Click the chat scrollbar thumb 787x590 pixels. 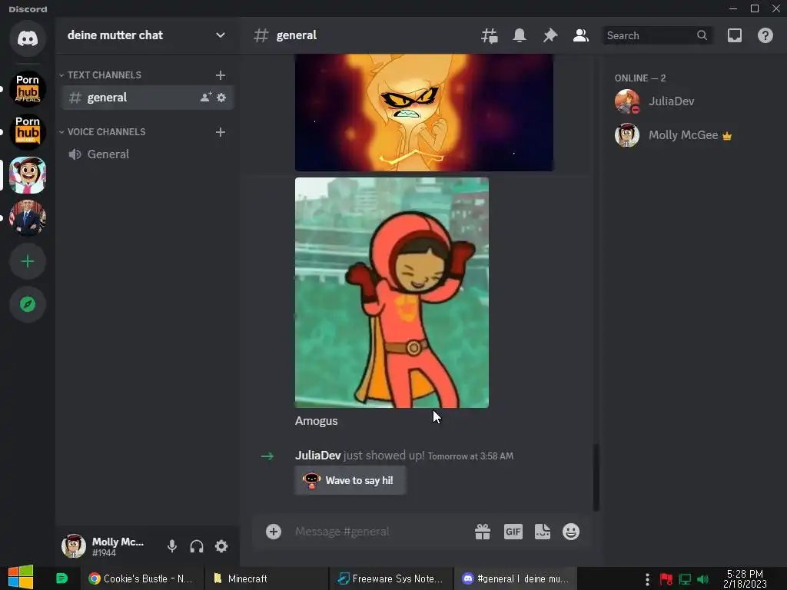[x=596, y=477]
